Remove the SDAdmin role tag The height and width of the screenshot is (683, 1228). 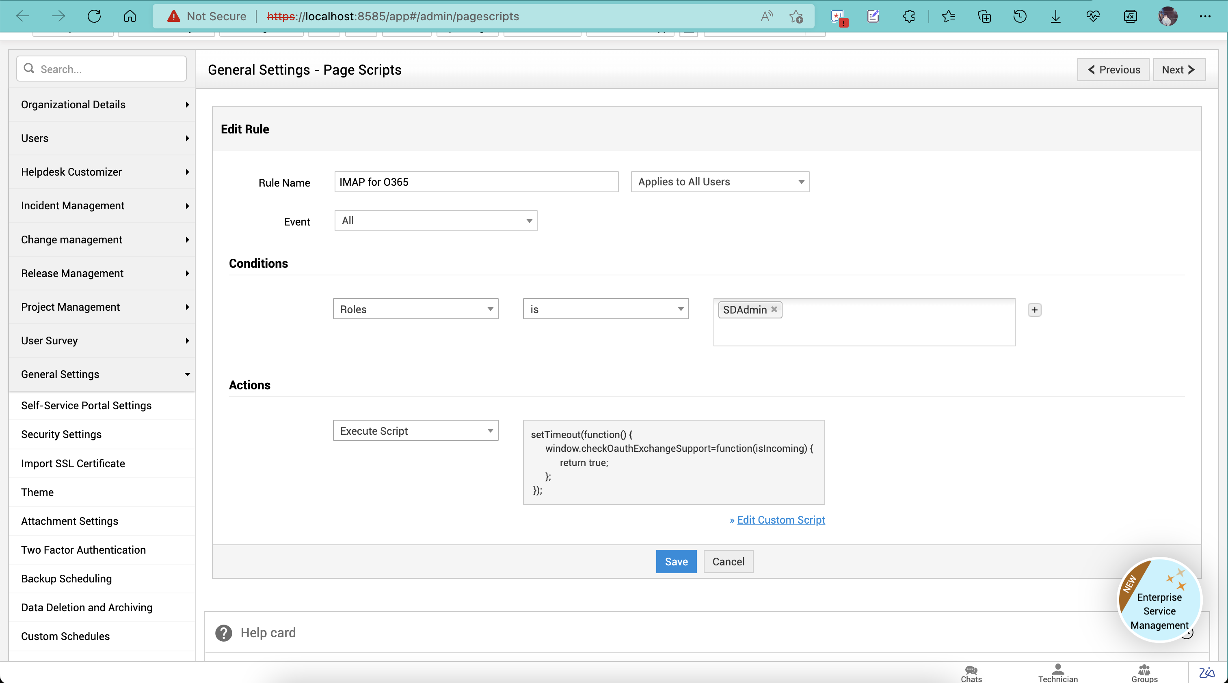coord(774,309)
